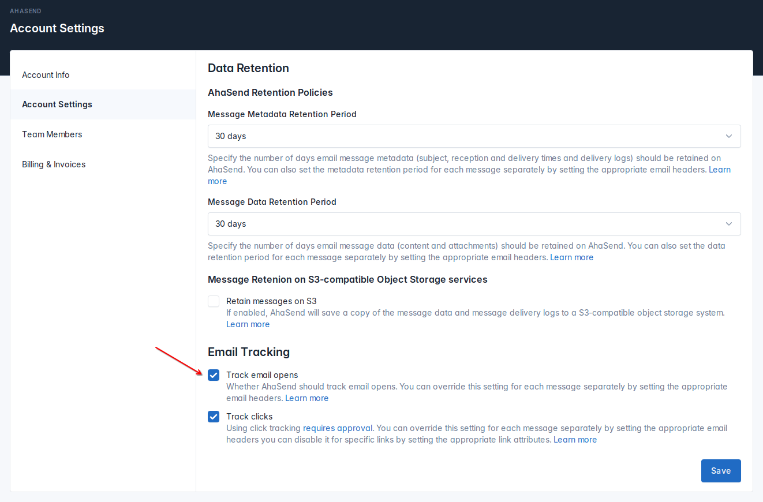Click the Message Data Retention Period label
Image resolution: width=763 pixels, height=502 pixels.
click(272, 202)
